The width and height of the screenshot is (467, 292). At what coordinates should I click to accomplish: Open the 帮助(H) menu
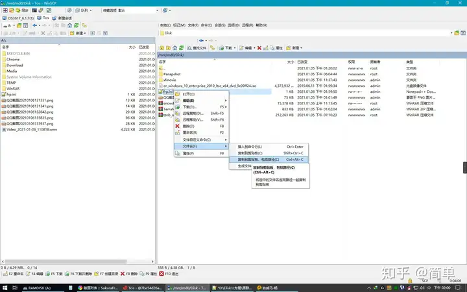(x=261, y=25)
